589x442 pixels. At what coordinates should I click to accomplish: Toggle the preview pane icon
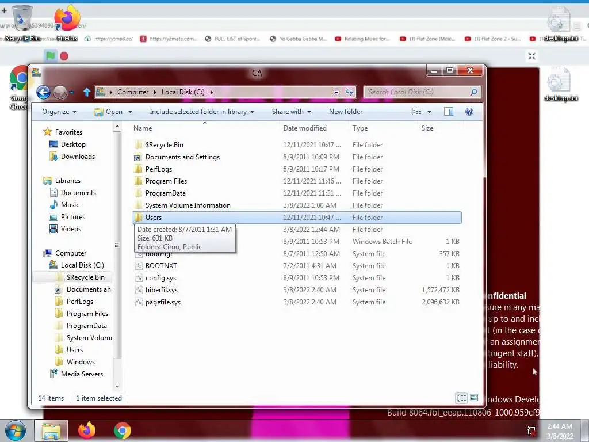[449, 112]
